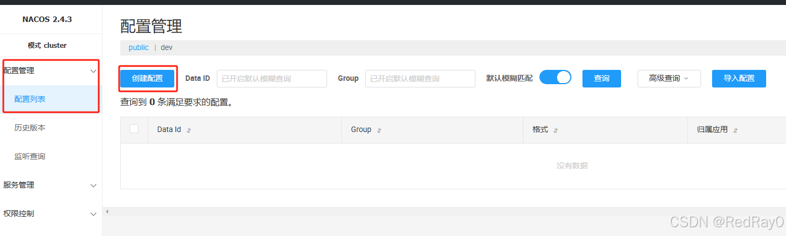Toggle the 默认模糊匹配 switch
Screen dimensions: 786x236
tap(555, 78)
